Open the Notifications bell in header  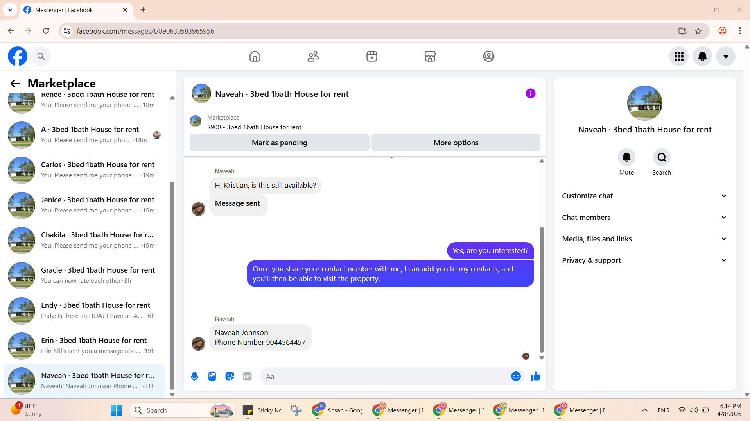(x=702, y=56)
